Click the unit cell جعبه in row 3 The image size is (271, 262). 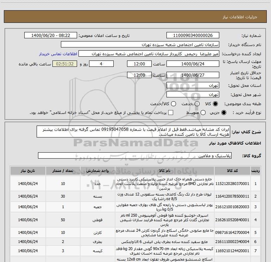97,207
